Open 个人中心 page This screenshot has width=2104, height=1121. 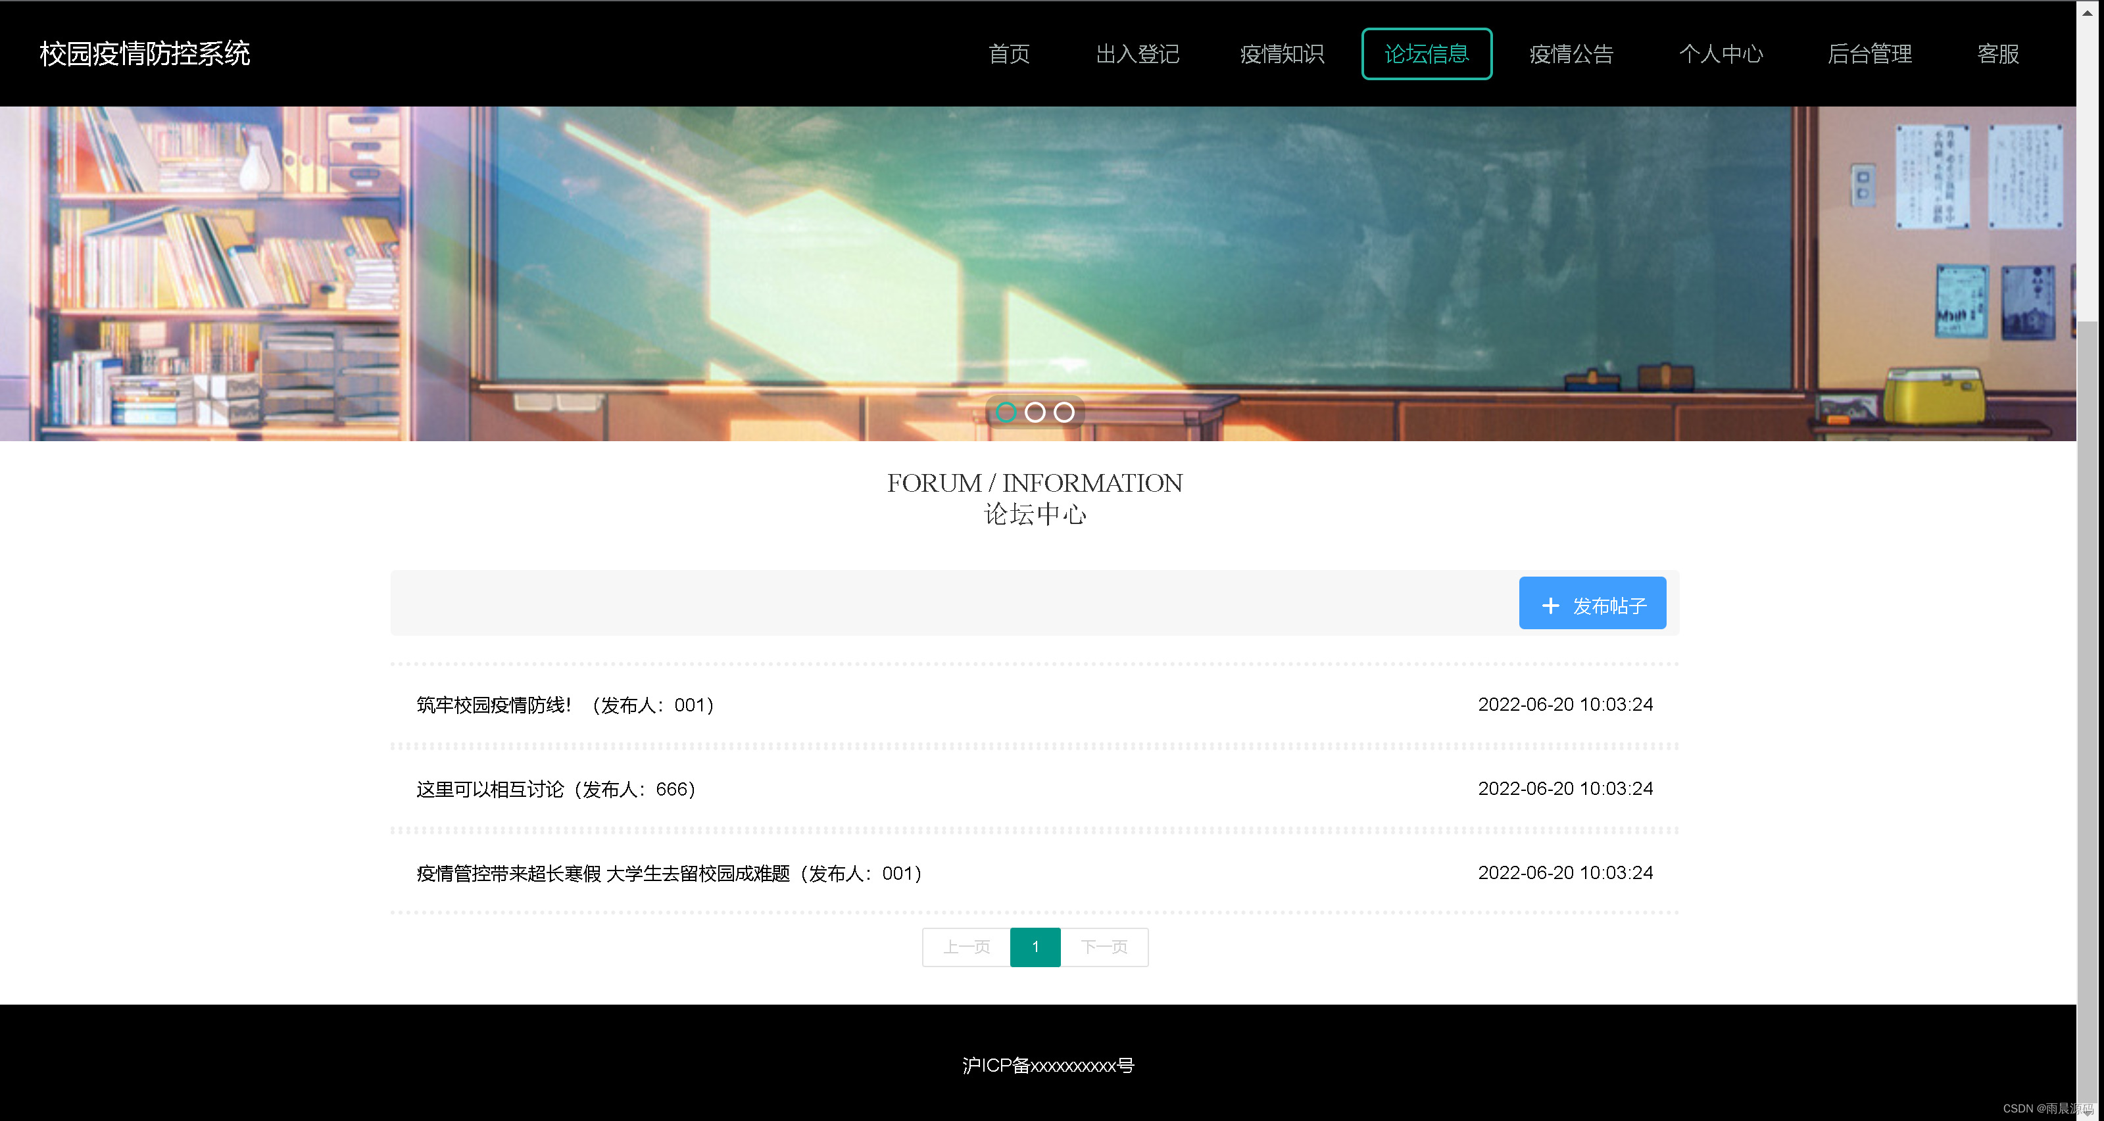[1720, 54]
